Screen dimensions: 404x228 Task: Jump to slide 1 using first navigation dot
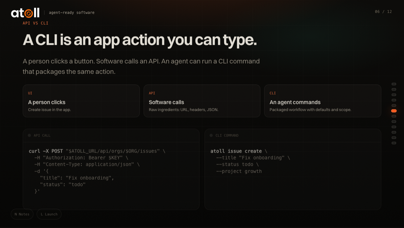tap(394, 84)
